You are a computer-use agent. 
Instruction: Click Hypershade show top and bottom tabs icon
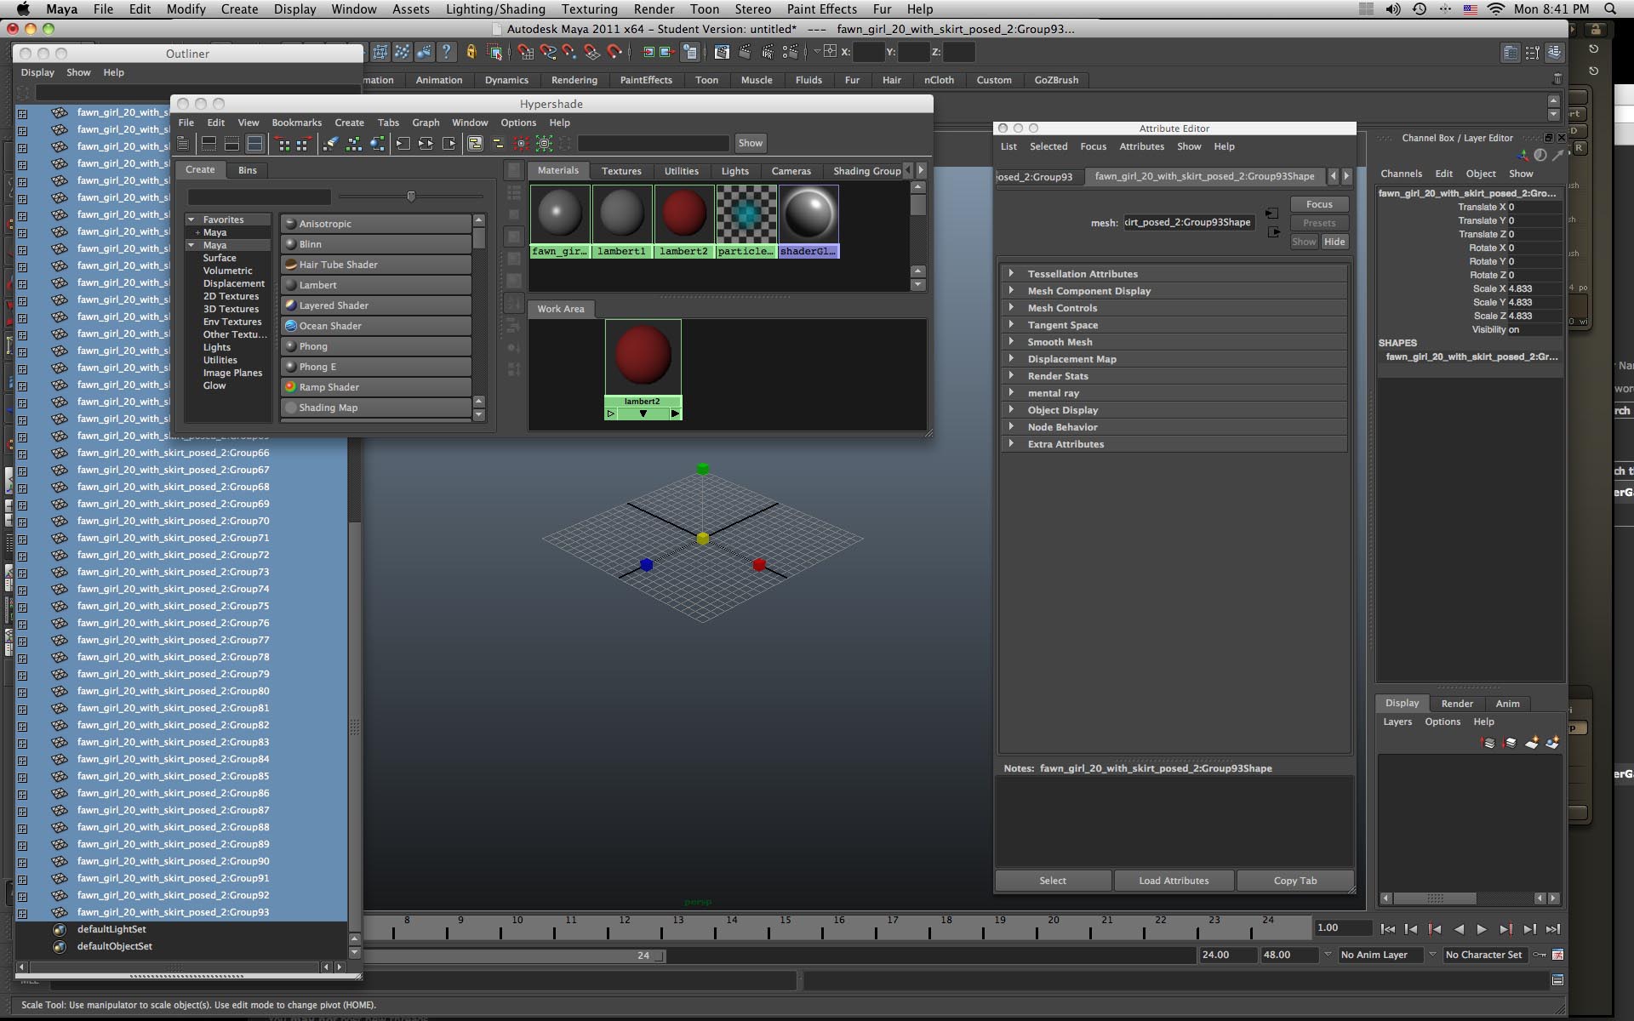255,143
